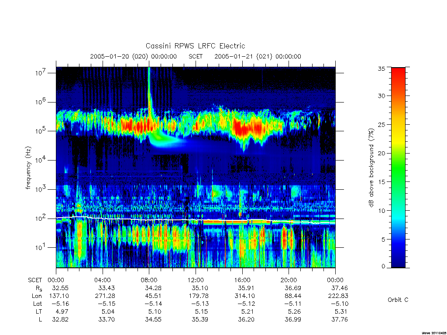Click the dark blue bottom of the color bar
Viewport: 447px width, 335px height.
pyautogui.click(x=398, y=261)
